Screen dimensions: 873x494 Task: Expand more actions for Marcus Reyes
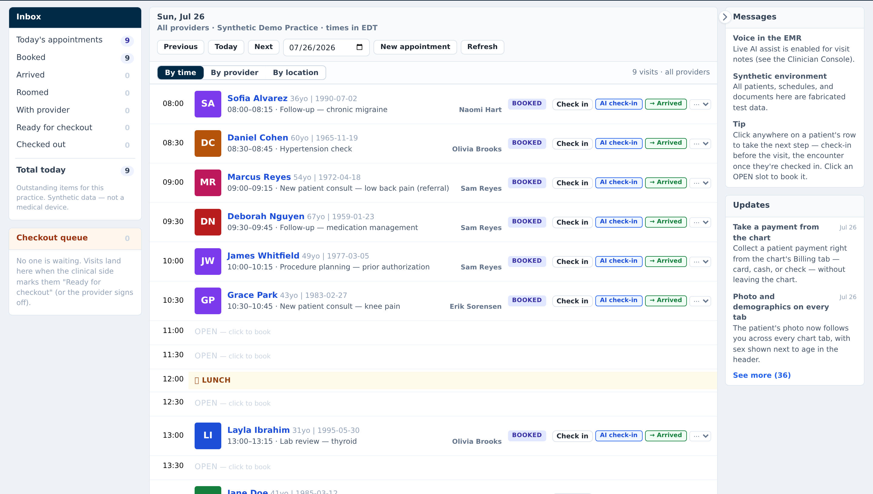(x=701, y=183)
